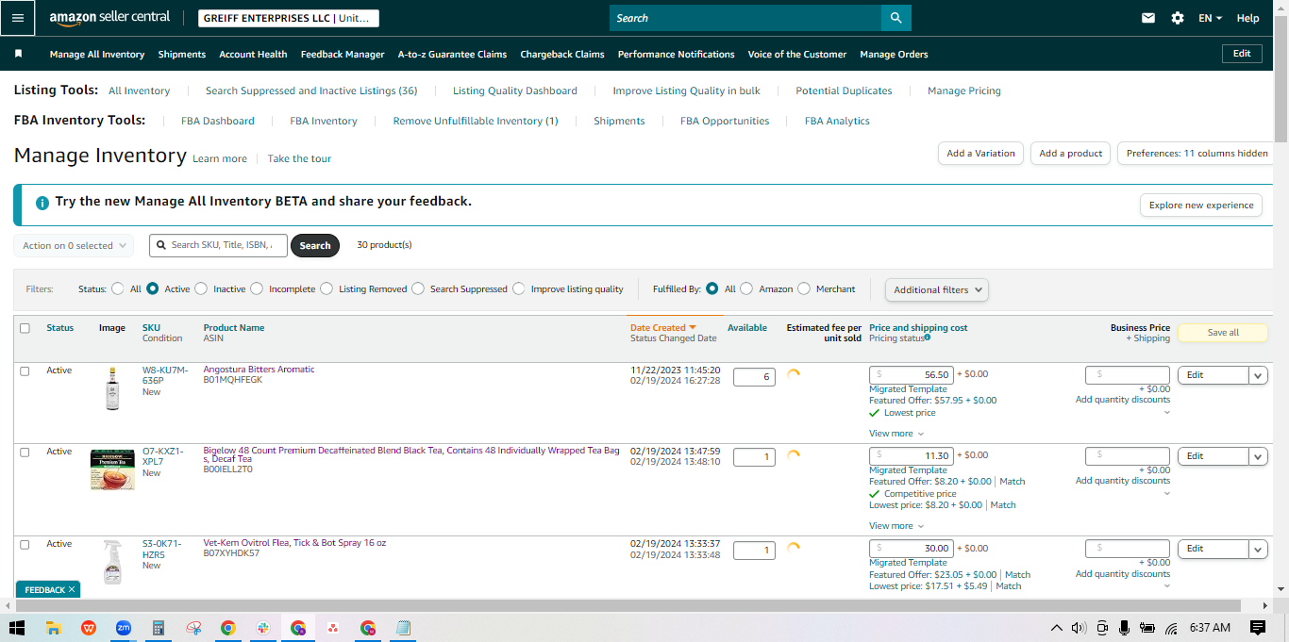Open the Listing Quality Dashboard link
Viewport: 1289px width, 642px height.
click(515, 91)
